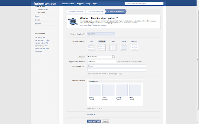Click the Timeline Aggregations globe icon

[73, 22]
